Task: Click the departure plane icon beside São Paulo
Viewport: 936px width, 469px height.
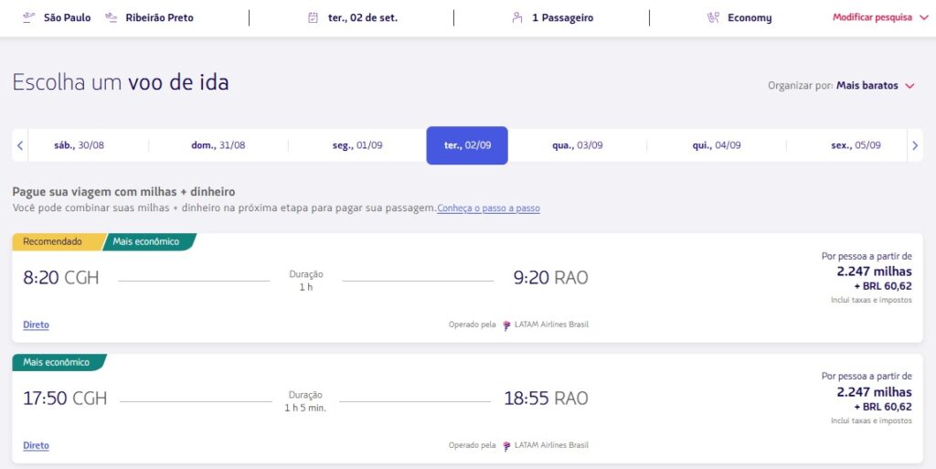Action: click(28, 18)
